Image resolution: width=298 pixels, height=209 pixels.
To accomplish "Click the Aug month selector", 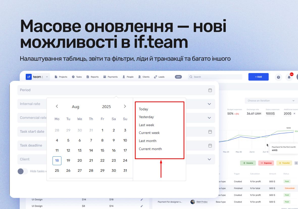I will pos(76,107).
